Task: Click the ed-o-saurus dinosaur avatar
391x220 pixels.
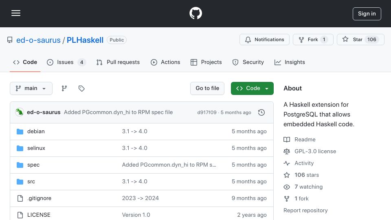Action: point(20,112)
